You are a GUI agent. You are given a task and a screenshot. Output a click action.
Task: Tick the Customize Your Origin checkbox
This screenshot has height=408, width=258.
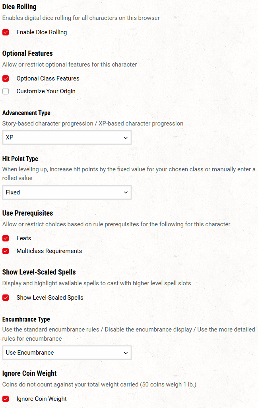6,91
